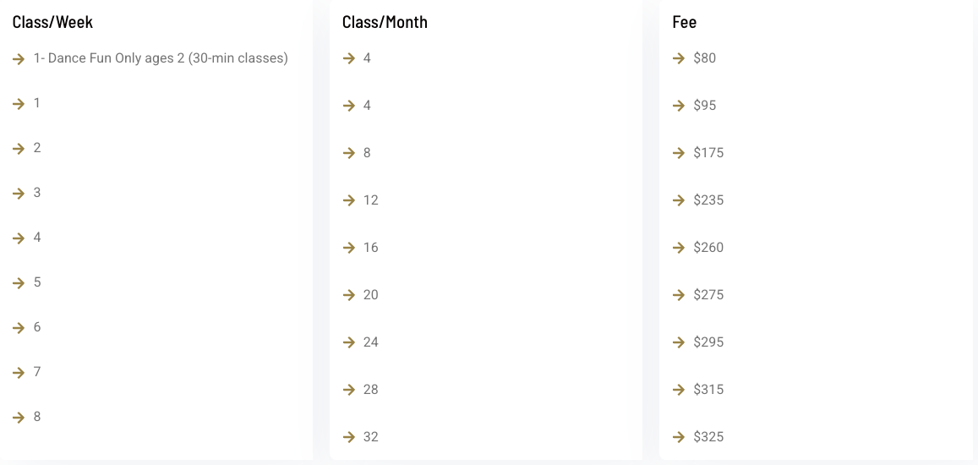Select the Fee column heading

684,23
